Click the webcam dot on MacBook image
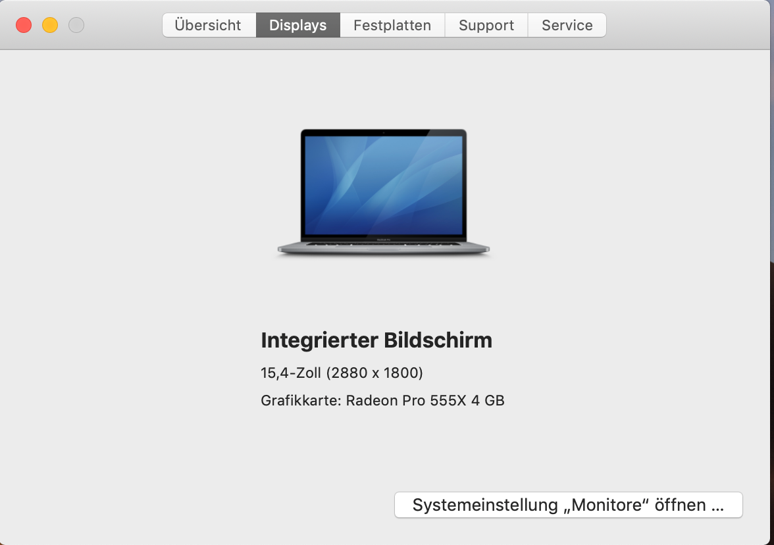774x545 pixels. [384, 132]
